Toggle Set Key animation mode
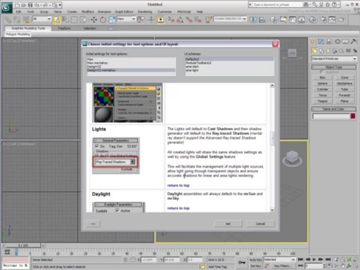The width and height of the screenshot is (360, 270). [255, 266]
